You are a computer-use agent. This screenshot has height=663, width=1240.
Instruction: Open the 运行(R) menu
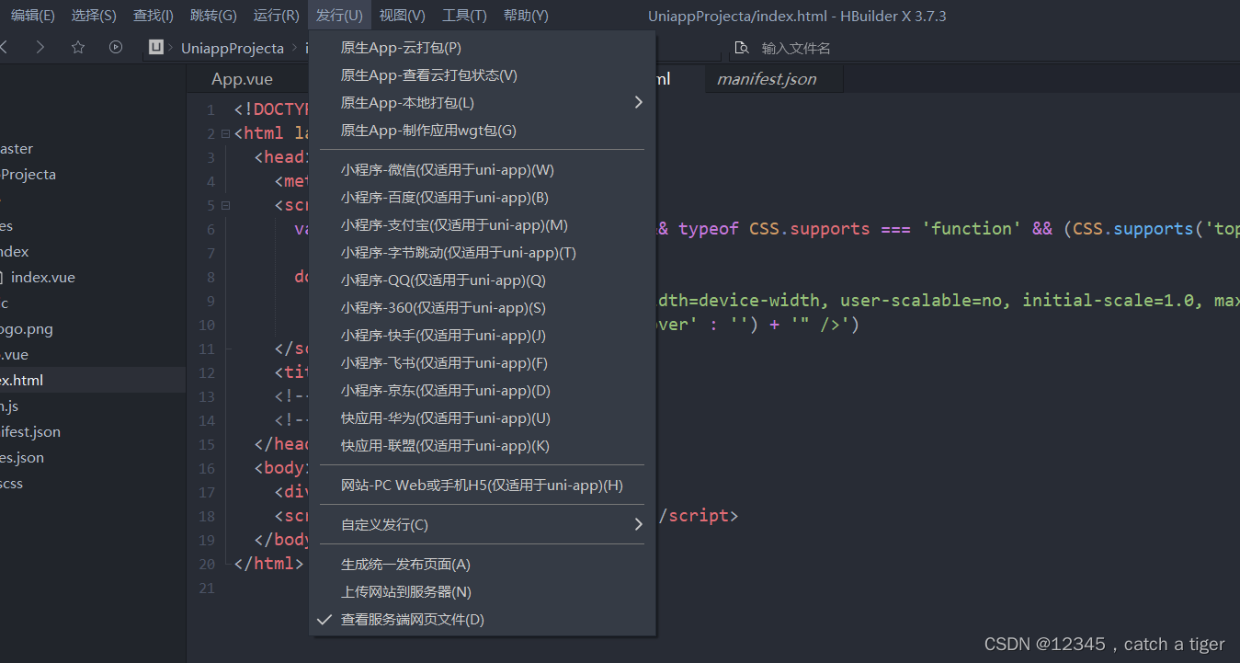coord(276,16)
